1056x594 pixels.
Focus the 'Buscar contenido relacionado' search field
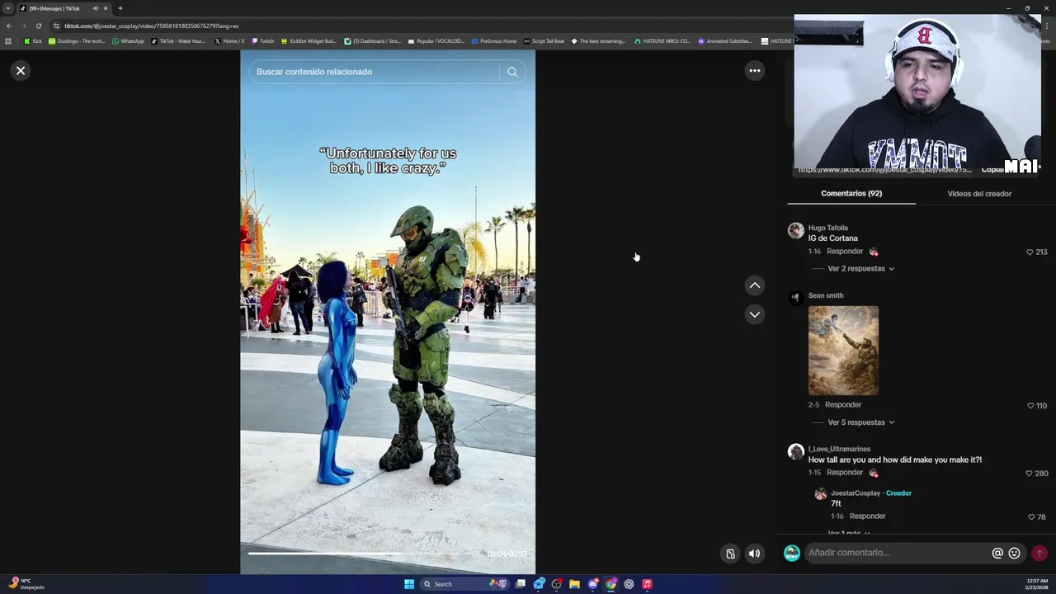click(x=375, y=72)
